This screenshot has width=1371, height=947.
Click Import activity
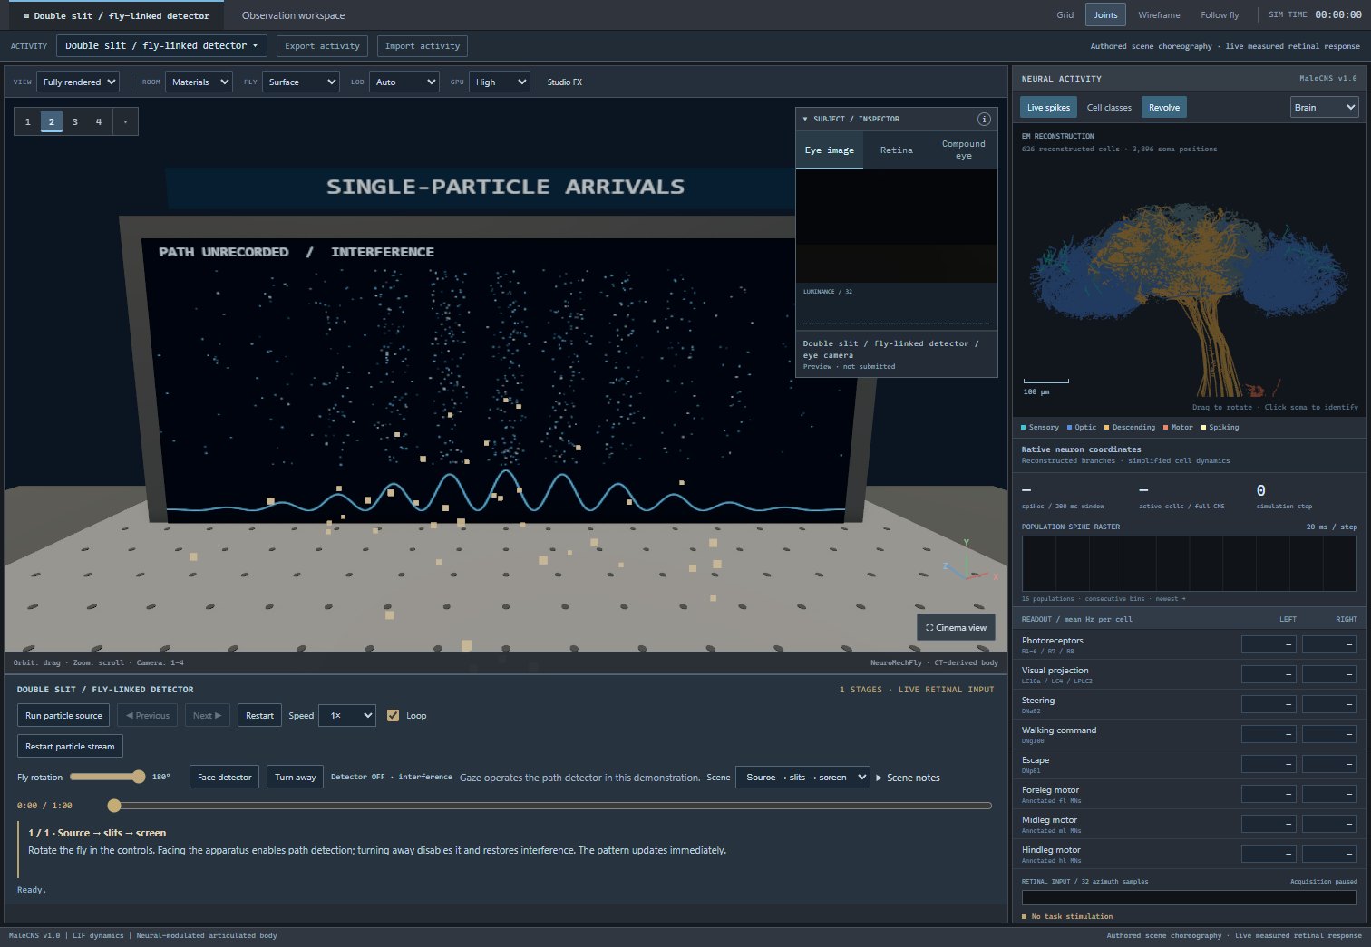423,45
